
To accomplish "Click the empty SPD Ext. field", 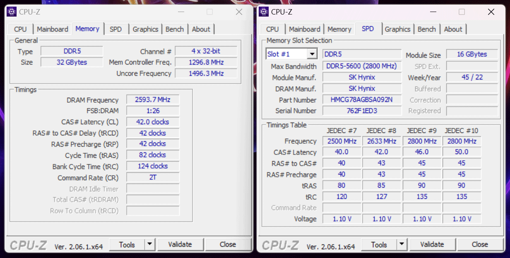I will tap(472, 66).
